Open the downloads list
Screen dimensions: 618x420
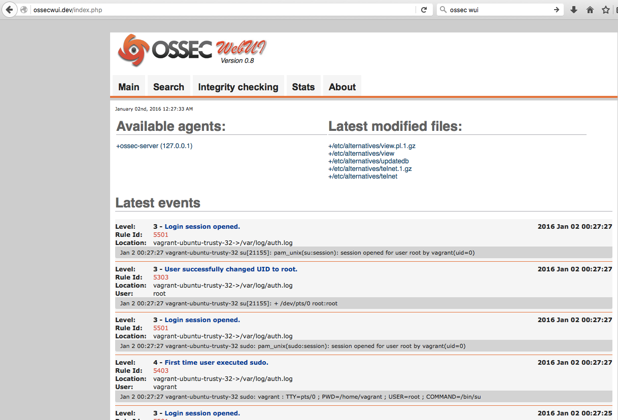(x=573, y=9)
